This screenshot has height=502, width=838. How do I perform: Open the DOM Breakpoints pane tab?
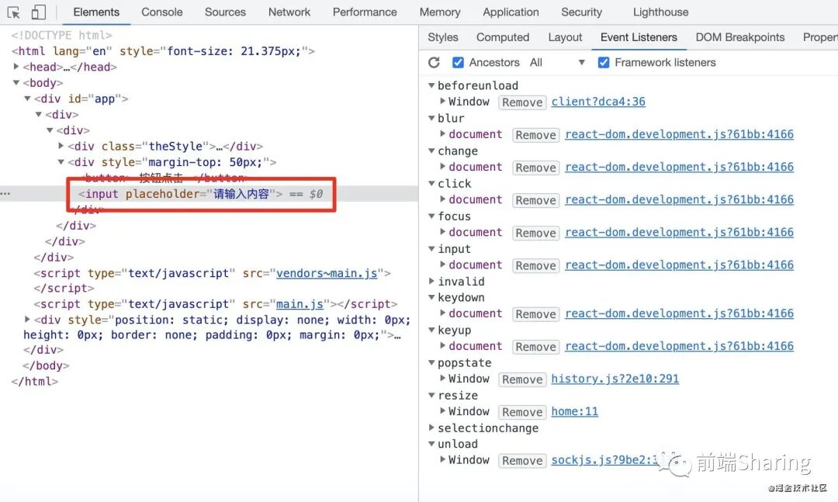pos(740,37)
